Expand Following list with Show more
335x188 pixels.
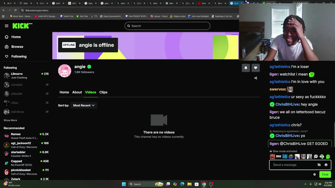[10, 120]
